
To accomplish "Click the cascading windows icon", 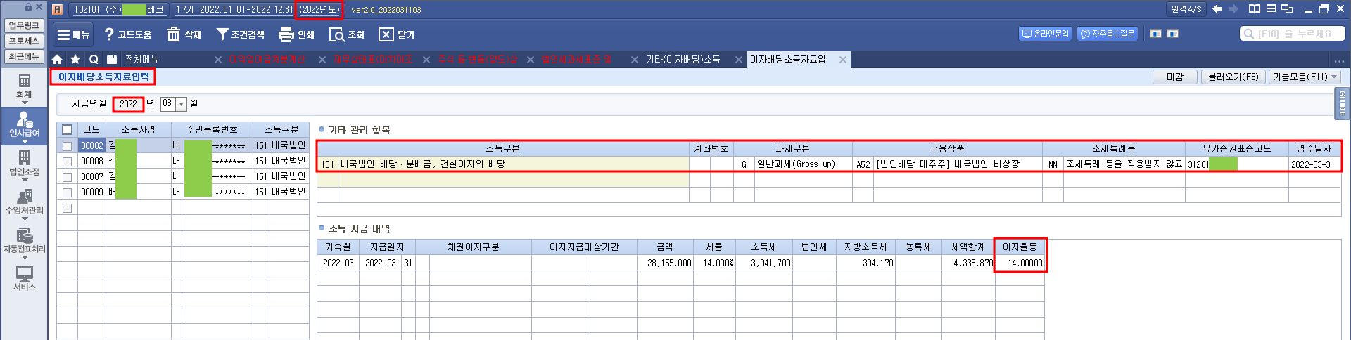I will [x=1288, y=9].
